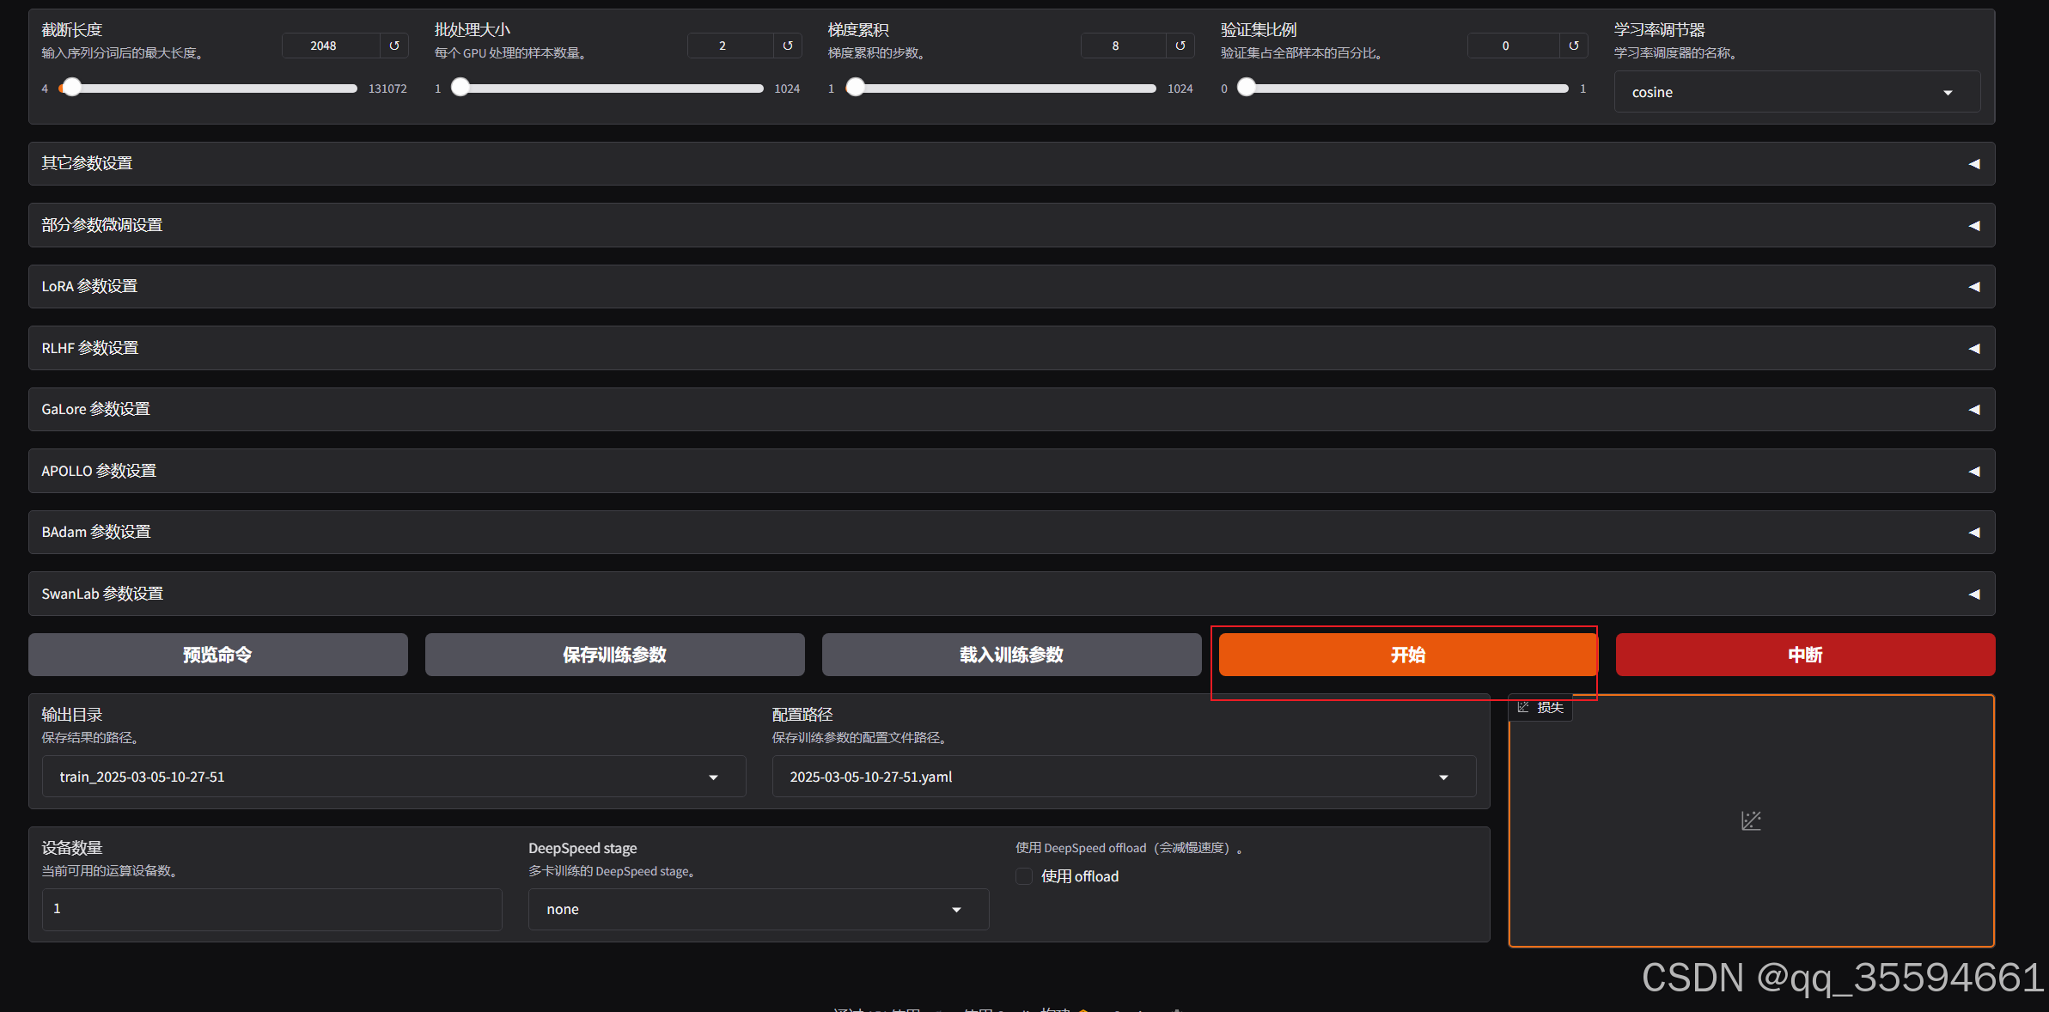The image size is (2049, 1012).
Task: Click the arrow icon on BAdam 参数设置
Action: [1973, 533]
